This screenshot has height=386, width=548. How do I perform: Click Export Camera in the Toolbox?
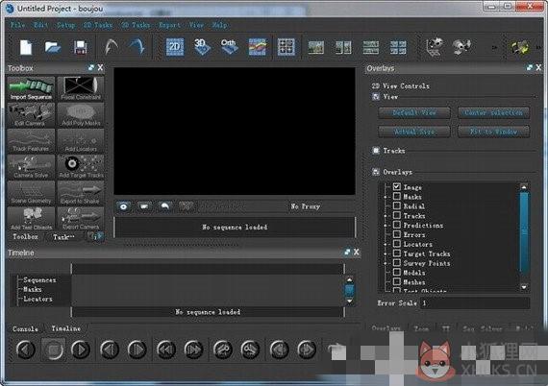pos(81,219)
